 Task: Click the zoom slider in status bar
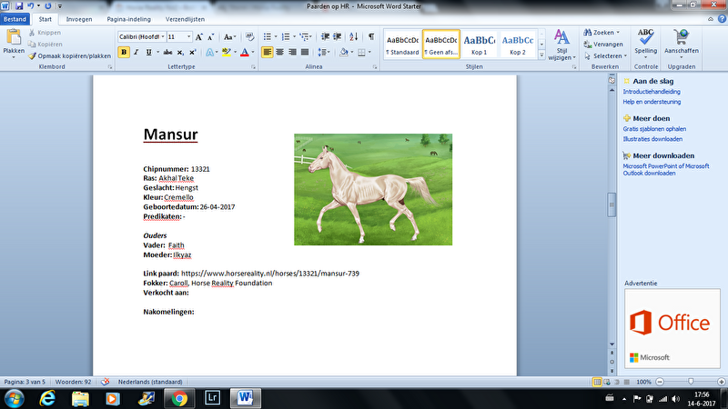(x=692, y=383)
